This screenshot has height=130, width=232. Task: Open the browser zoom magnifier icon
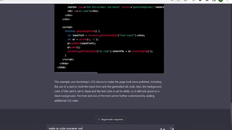(172, 1)
